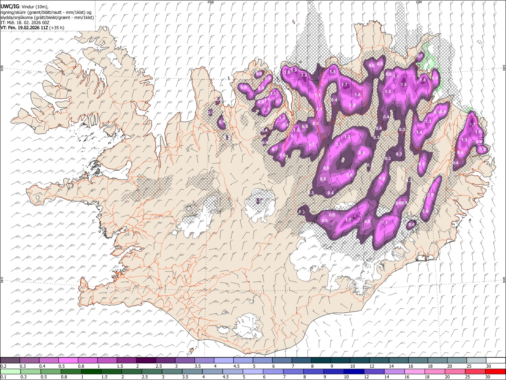Screen dimensions: 506x380
Task: Click the pale green 0.1 swatch in the bottom rain scale
Action: coord(10,371)
